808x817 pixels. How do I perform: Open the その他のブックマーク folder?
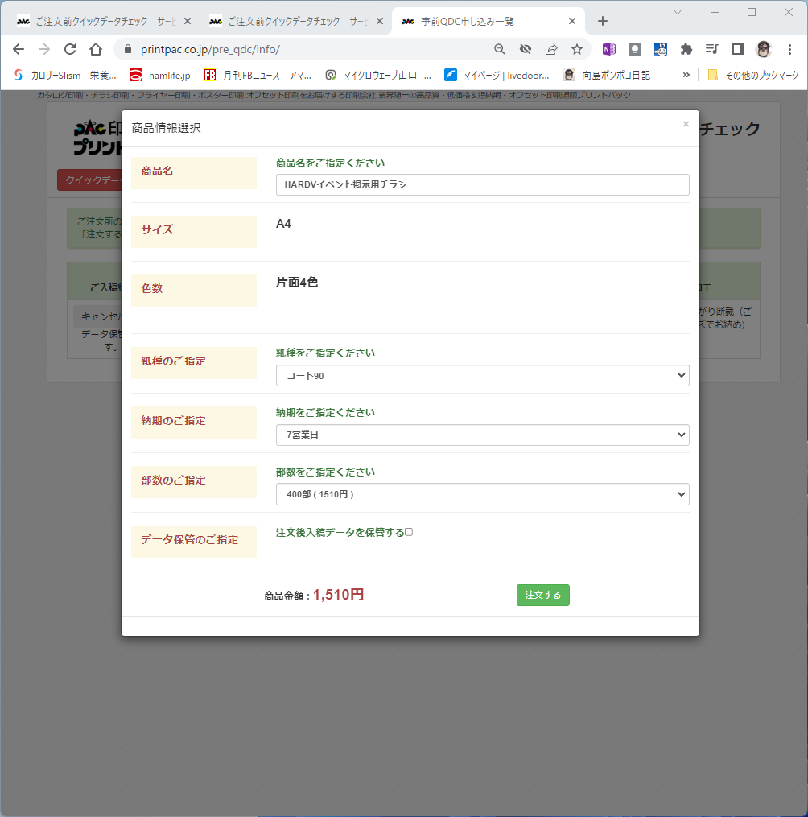click(753, 76)
